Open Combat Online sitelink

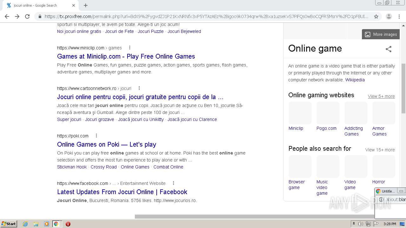tap(168, 167)
